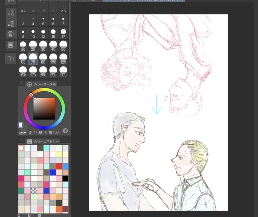Pick the bright red color history swatch

click(x=59, y=166)
